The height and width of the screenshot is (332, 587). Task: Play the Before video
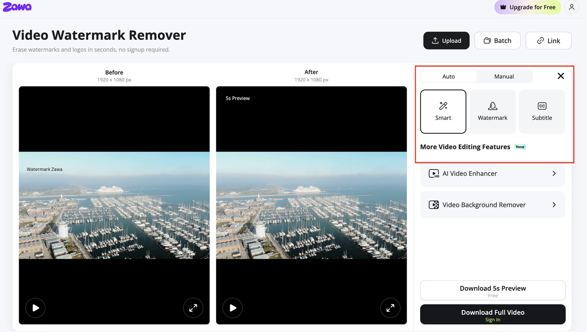(x=35, y=308)
